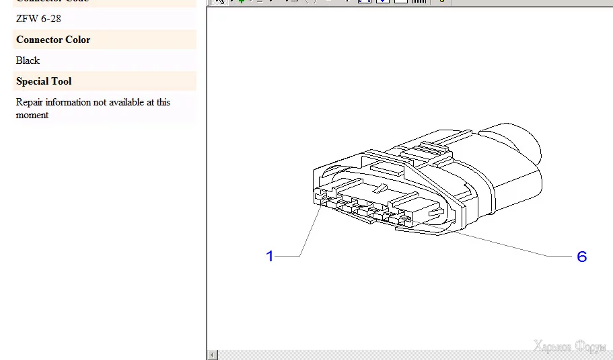Click the blank white rectangle toolbar icon
Image resolution: width=613 pixels, height=360 pixels.
tap(400, 2)
